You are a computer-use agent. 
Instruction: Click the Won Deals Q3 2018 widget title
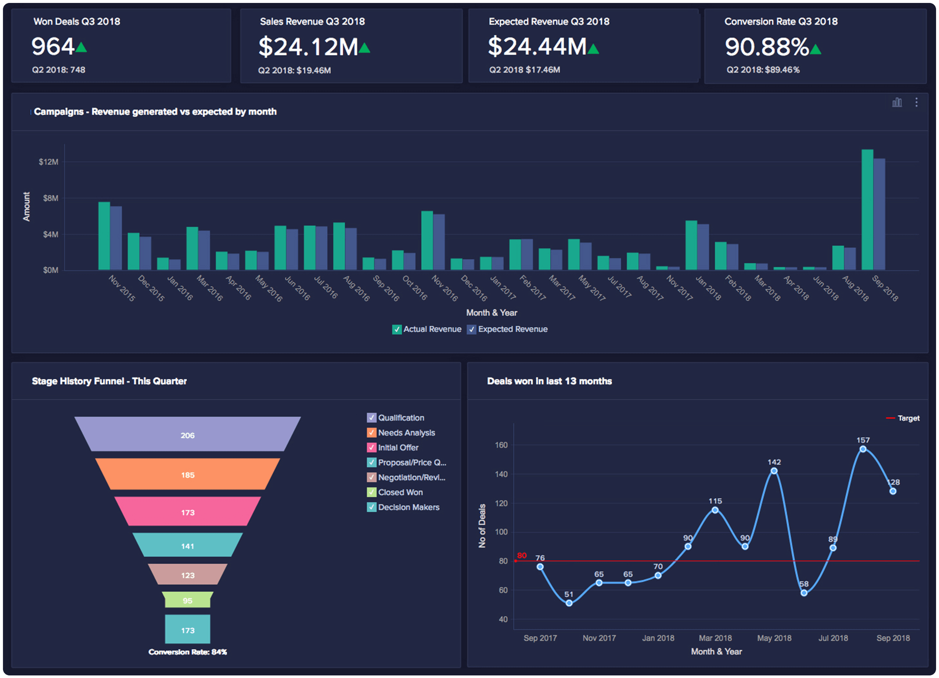point(76,22)
